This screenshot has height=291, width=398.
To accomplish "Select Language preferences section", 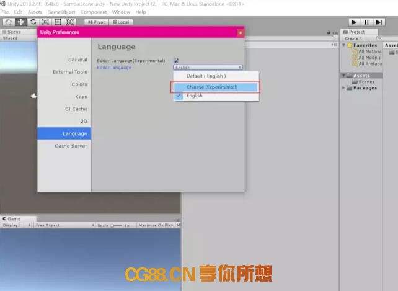I will tap(64, 133).
